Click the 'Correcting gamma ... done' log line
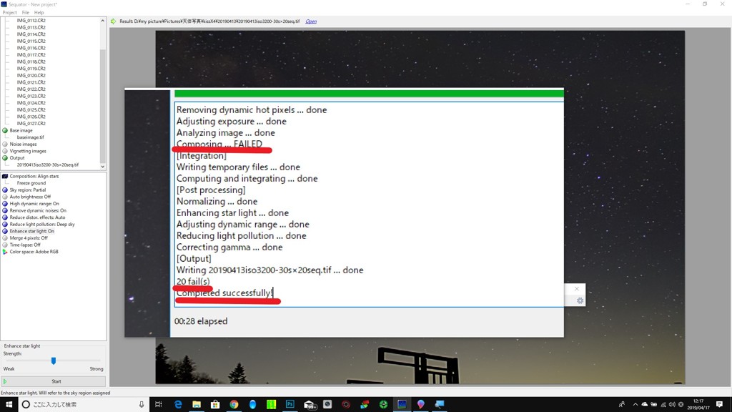The width and height of the screenshot is (732, 412). (x=229, y=247)
